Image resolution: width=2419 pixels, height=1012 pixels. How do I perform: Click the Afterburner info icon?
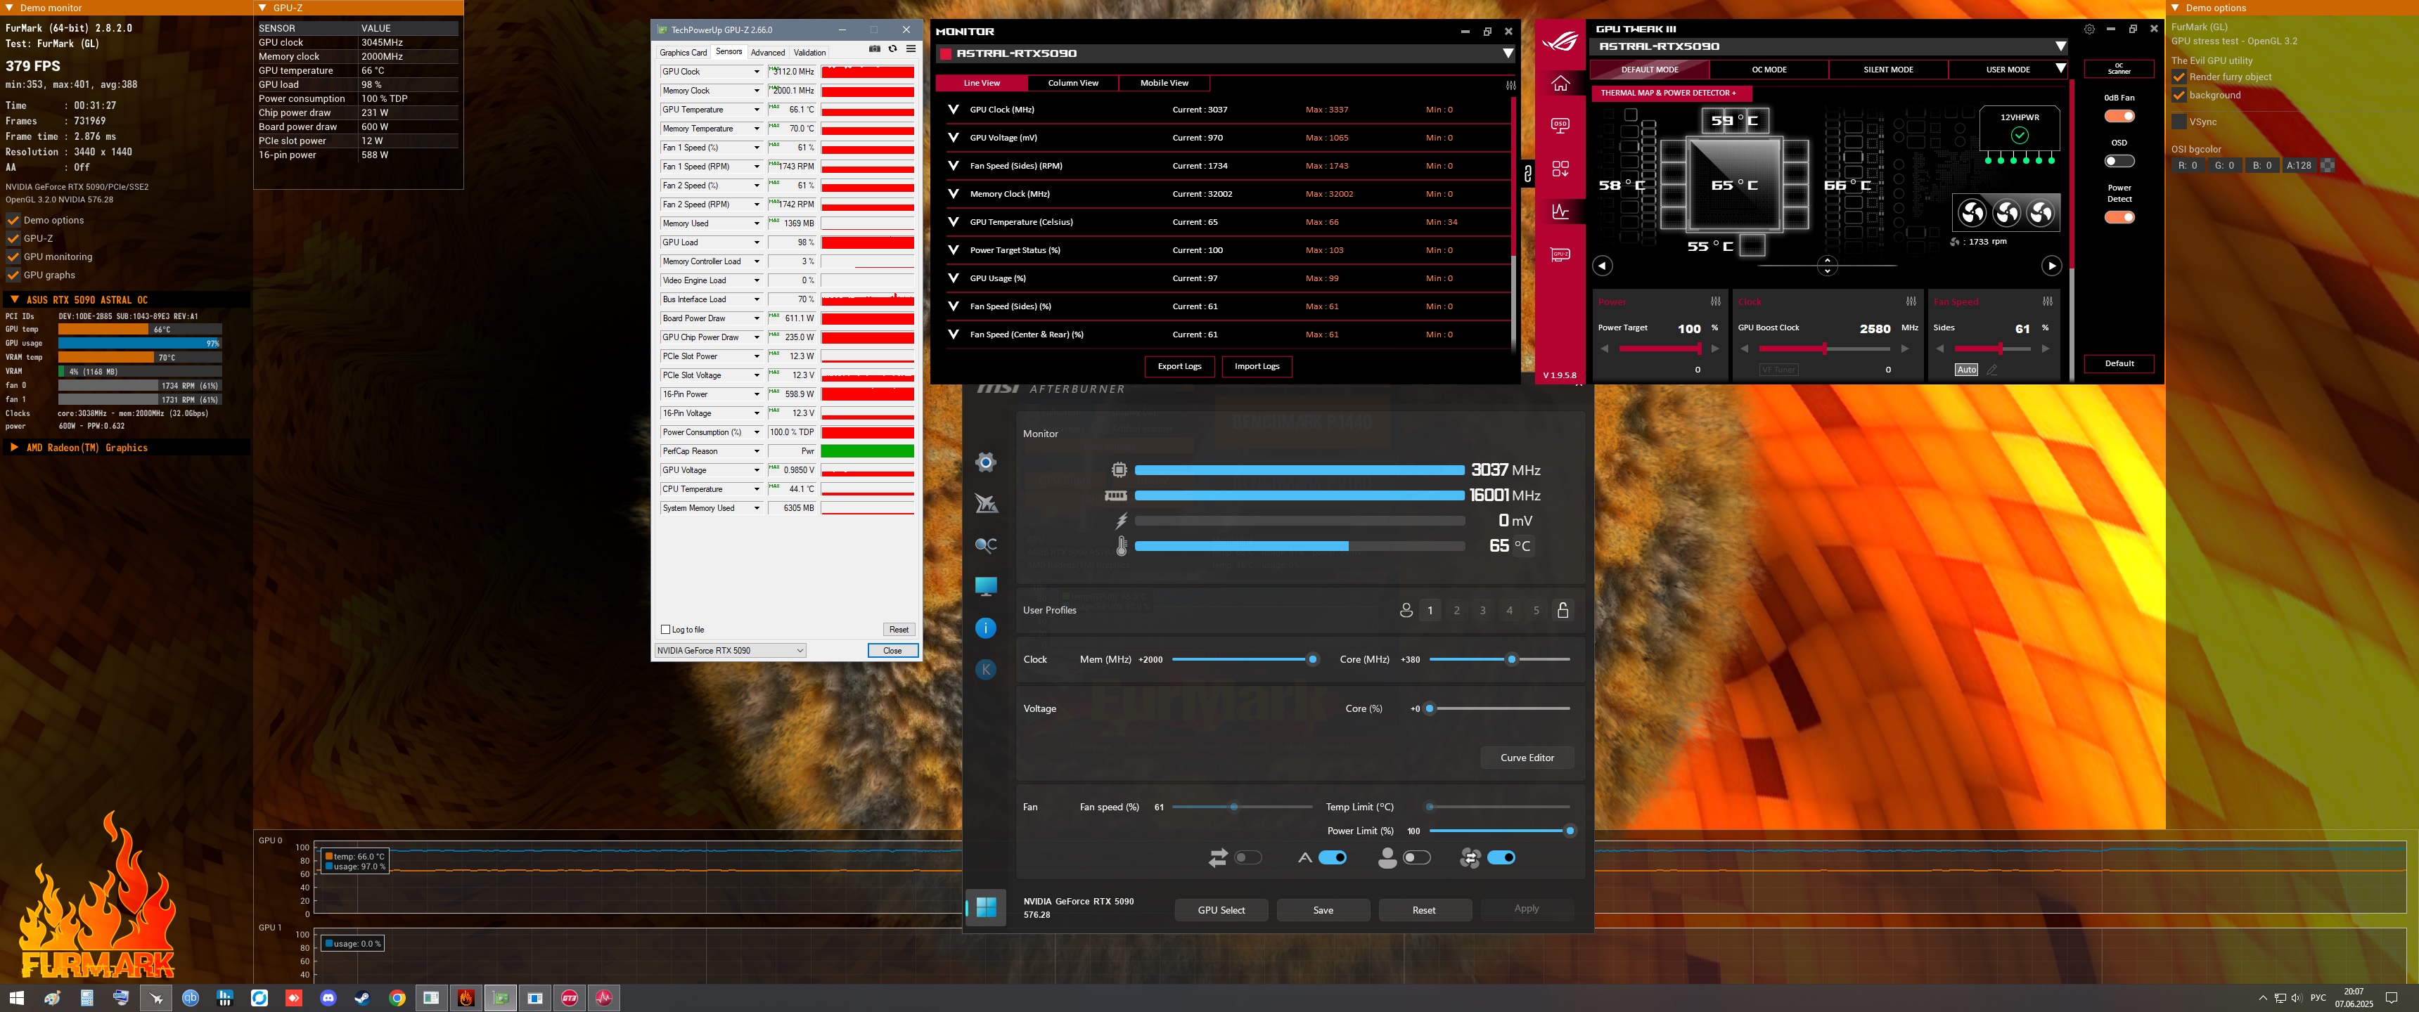click(x=985, y=628)
